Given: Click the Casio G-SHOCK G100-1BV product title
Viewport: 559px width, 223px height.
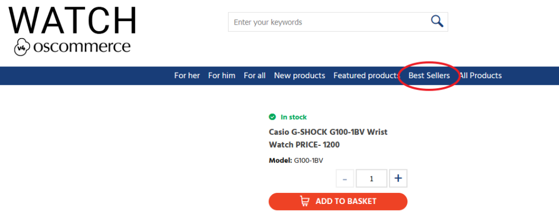Looking at the screenshot, I should pos(328,138).
